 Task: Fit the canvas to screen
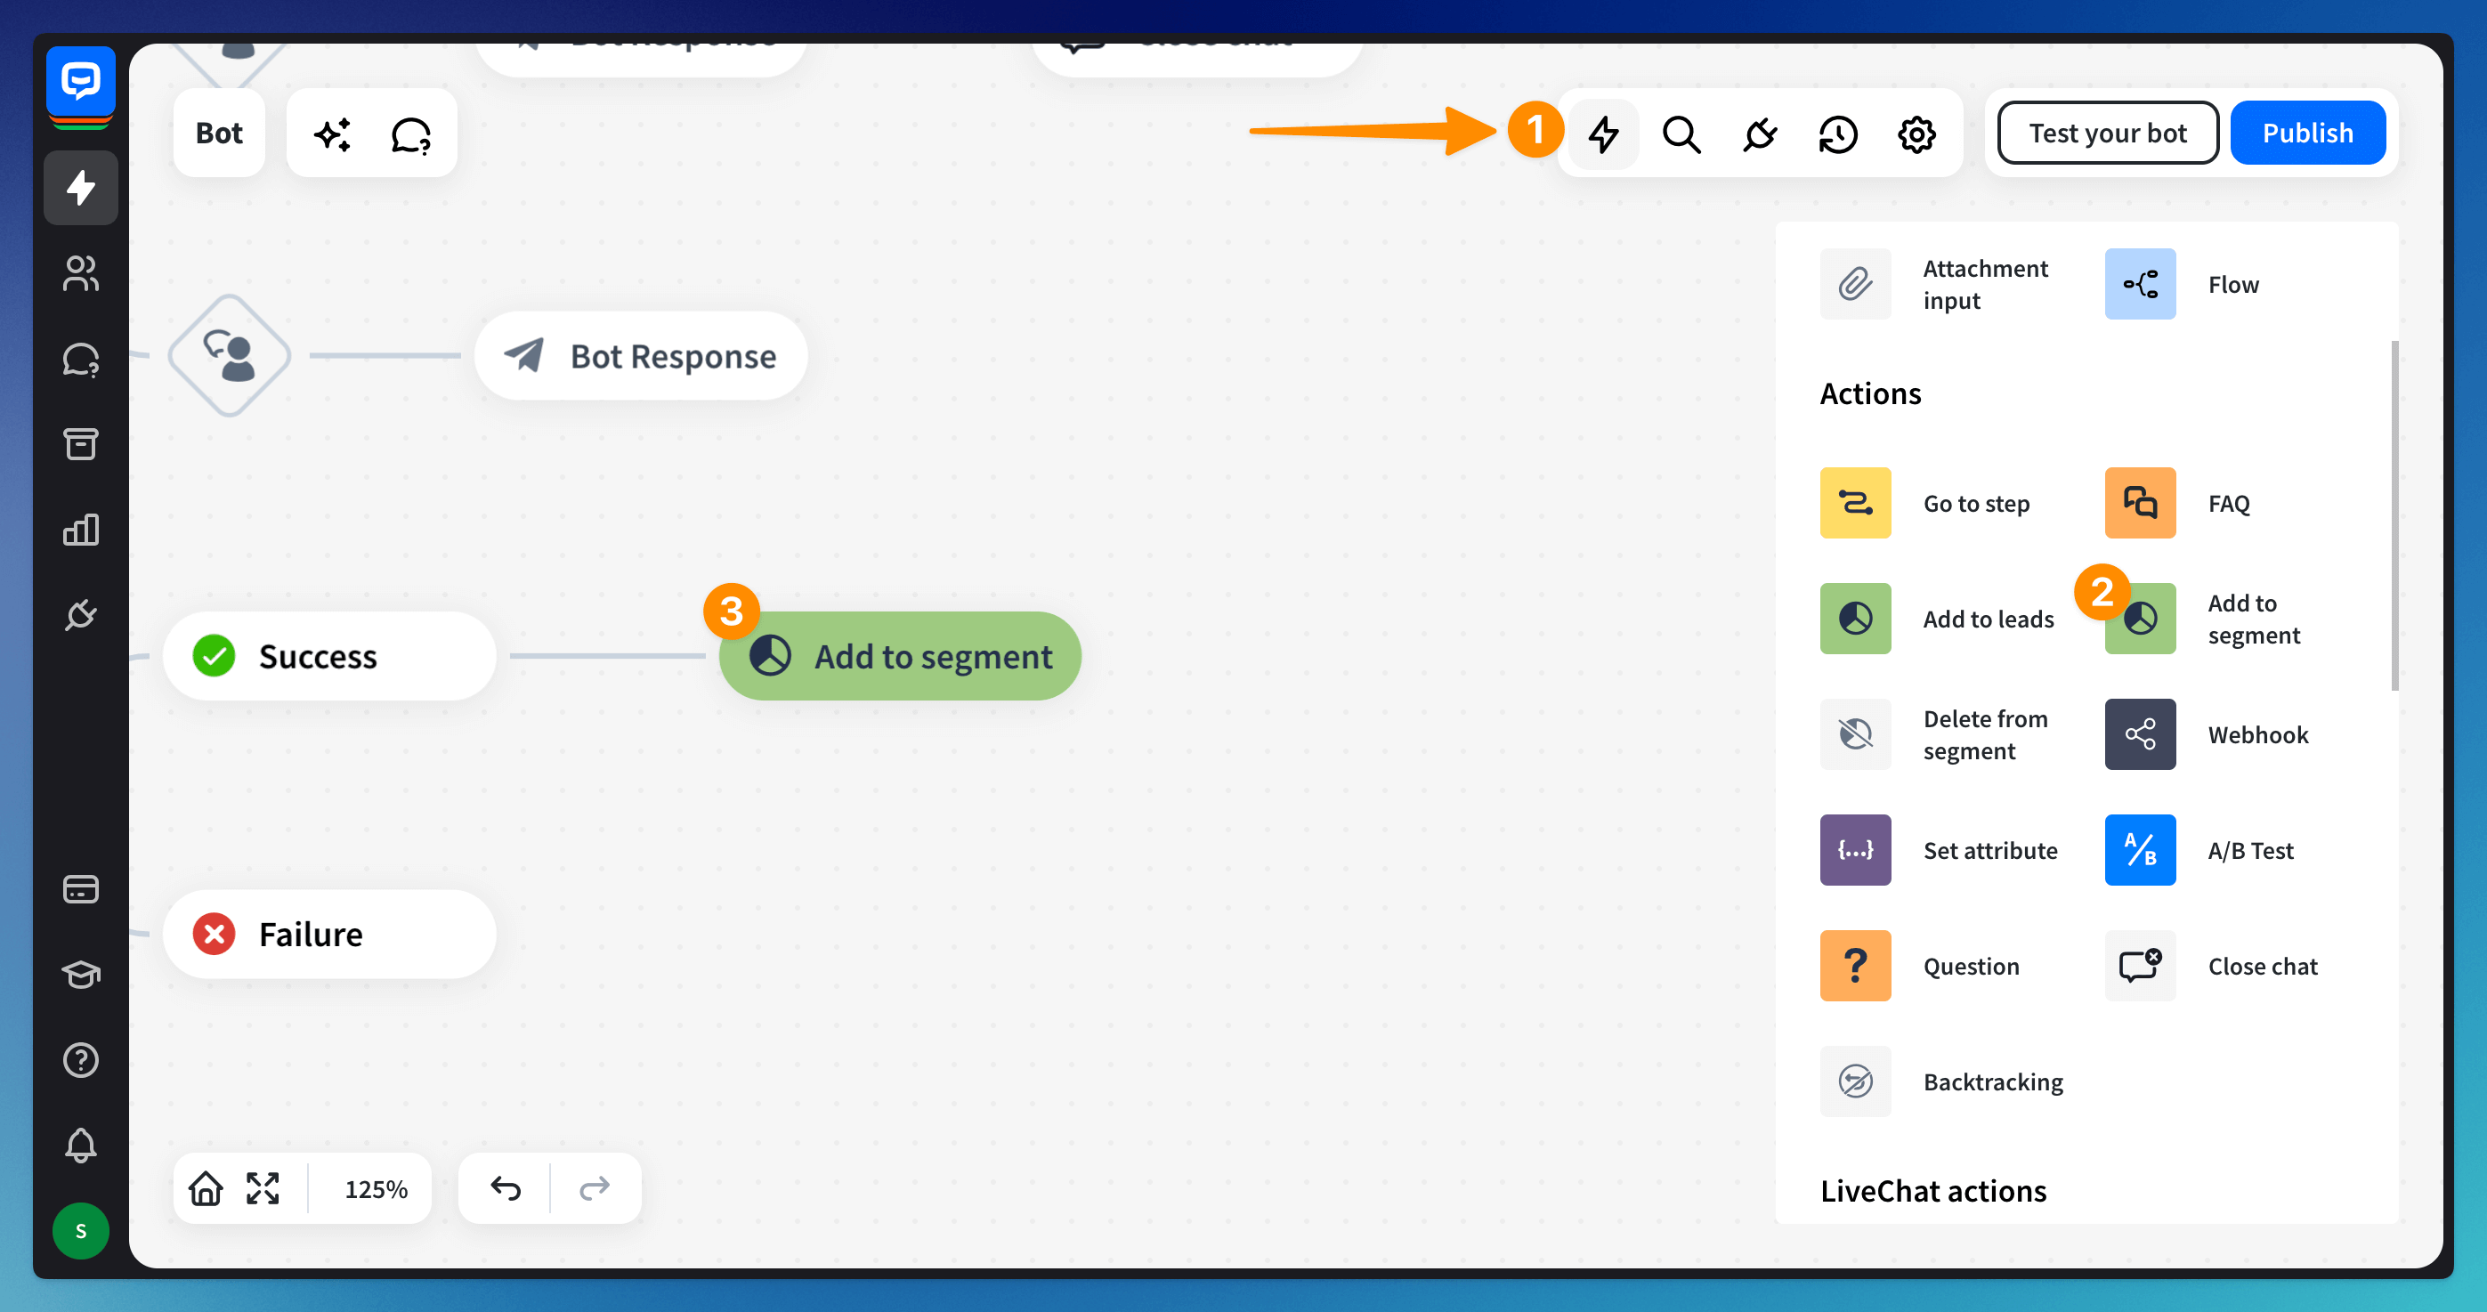point(263,1188)
